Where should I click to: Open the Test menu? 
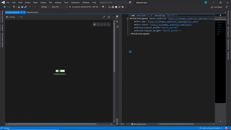[x=51, y=3]
